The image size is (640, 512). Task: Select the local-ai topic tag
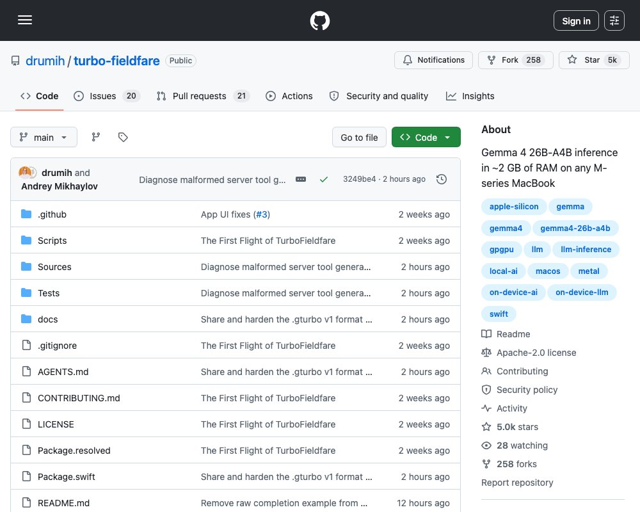(x=503, y=271)
